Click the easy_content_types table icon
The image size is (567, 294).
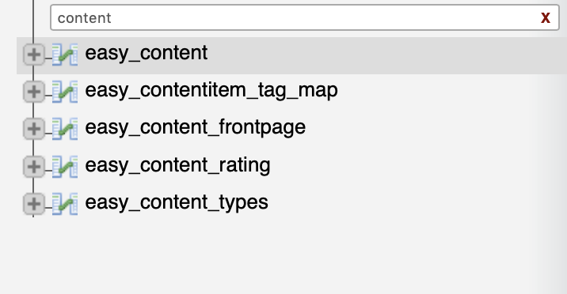(x=65, y=204)
